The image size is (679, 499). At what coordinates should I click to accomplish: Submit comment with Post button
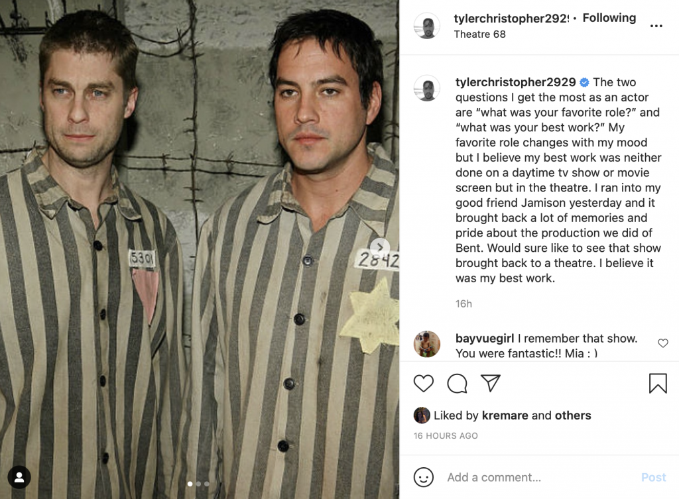coord(653,477)
